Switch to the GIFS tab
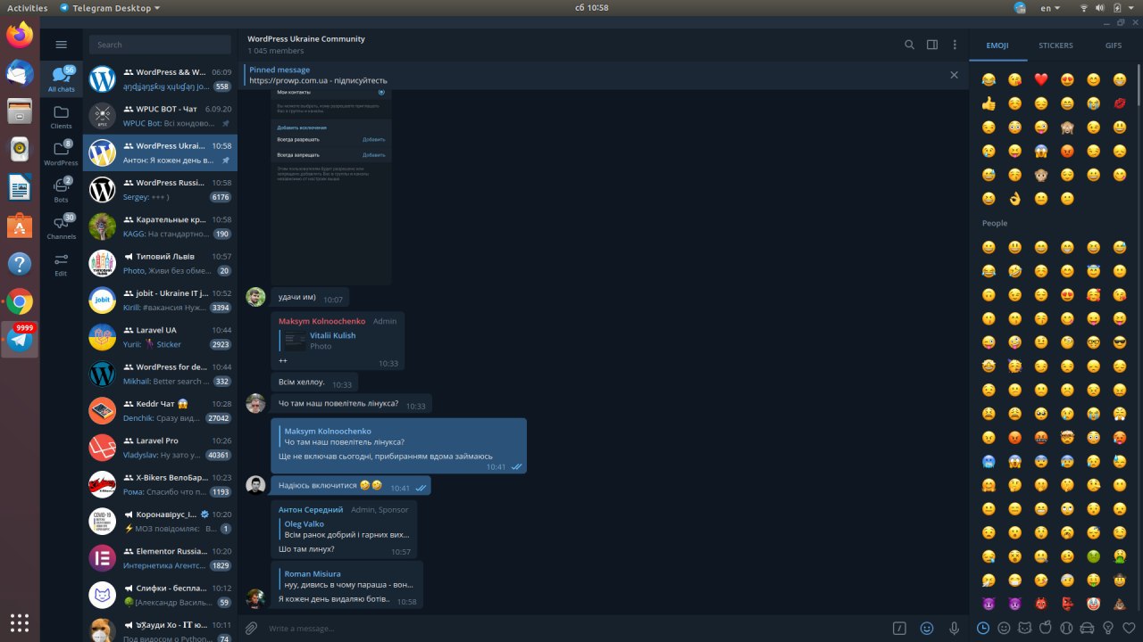Screen dimensions: 1143x642 point(1114,45)
